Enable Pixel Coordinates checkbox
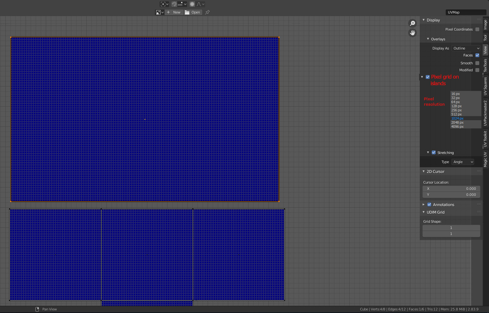 coord(477,29)
